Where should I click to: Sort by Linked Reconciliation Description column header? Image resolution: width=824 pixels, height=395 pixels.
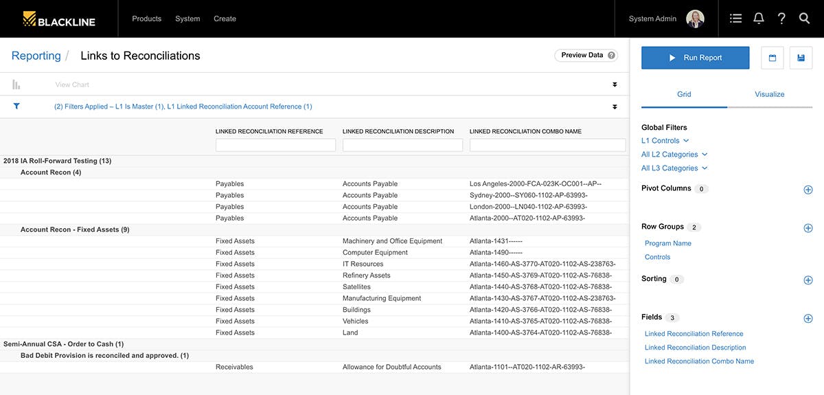[398, 131]
